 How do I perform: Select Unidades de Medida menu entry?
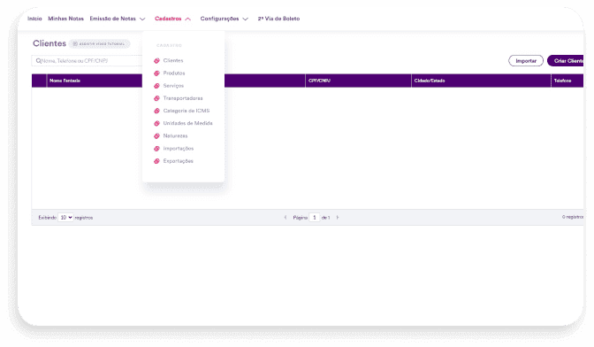click(x=188, y=123)
